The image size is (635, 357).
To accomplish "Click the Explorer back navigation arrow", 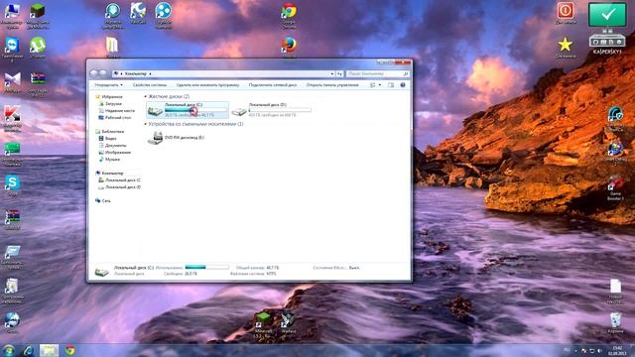I will click(94, 73).
